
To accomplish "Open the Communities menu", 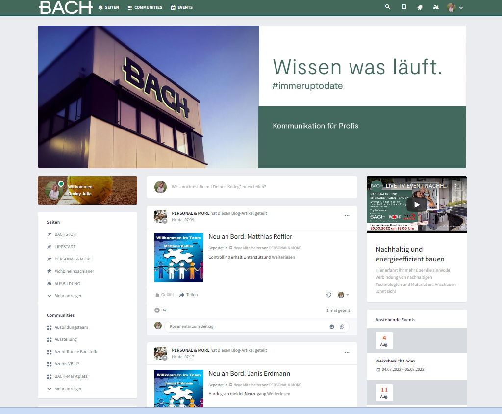I will click(x=145, y=7).
